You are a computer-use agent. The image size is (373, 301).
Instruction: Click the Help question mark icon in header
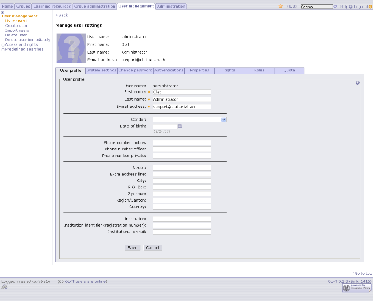(350, 7)
